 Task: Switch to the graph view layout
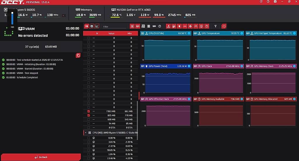tap(97, 26)
